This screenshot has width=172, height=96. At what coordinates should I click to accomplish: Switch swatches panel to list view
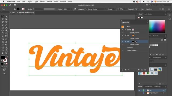point(162,40)
